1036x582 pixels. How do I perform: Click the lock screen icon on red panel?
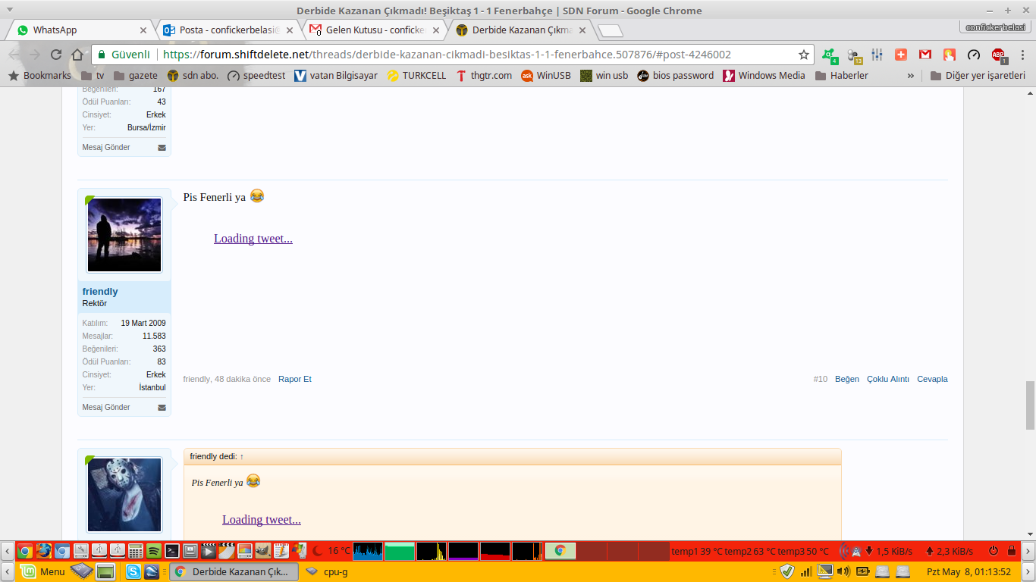tap(1012, 551)
